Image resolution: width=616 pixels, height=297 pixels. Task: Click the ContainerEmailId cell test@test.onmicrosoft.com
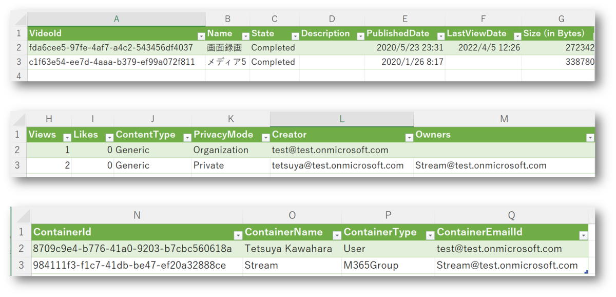(511, 249)
